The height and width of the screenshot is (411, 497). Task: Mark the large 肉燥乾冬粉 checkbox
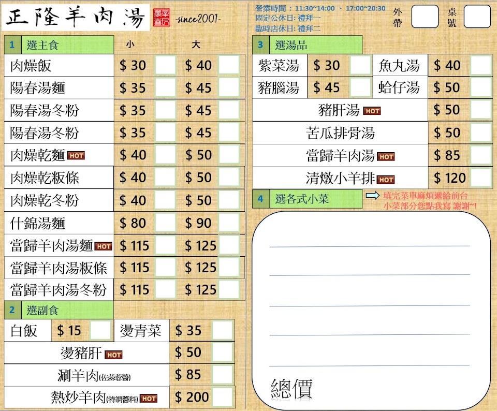[x=229, y=200]
